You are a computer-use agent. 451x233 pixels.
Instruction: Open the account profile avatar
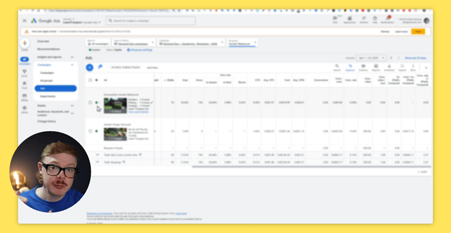(x=427, y=21)
